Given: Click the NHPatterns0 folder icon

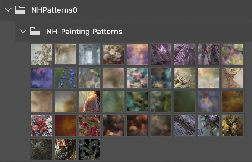Looking at the screenshot, I should (20, 10).
